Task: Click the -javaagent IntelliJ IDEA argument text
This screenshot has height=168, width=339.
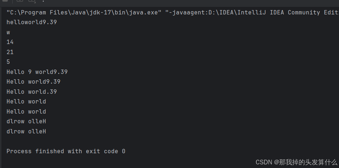Action: 252,13
